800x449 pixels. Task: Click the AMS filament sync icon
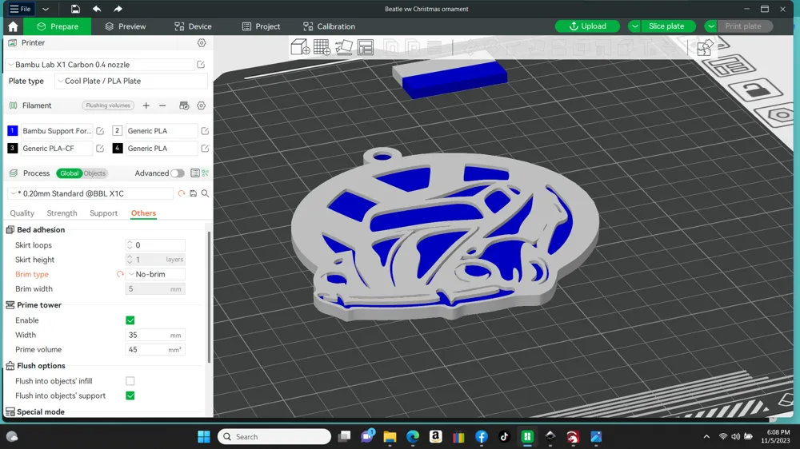[184, 105]
